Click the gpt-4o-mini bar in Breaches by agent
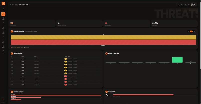The height and width of the screenshot is (104, 201). (x=26, y=97)
